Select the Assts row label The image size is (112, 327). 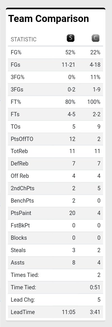pos(17,263)
